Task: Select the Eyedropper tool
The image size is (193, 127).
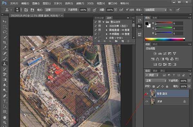Action: pos(5,48)
